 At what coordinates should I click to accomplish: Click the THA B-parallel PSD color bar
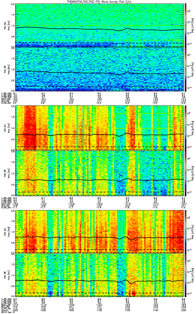pos(186,69)
